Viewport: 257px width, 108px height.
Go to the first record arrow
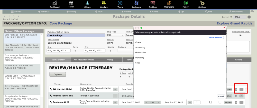coord(4,16)
